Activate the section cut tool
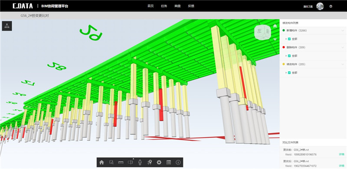The height and width of the screenshot is (169, 347). point(131,162)
